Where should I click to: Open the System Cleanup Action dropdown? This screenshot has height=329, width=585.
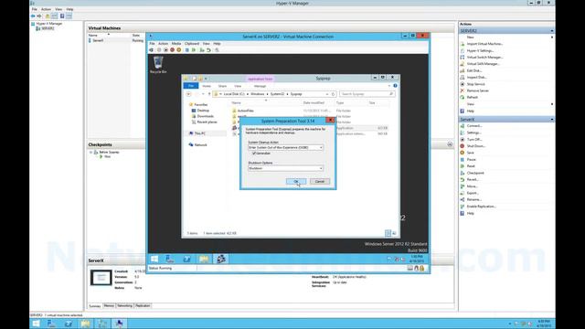(321, 148)
